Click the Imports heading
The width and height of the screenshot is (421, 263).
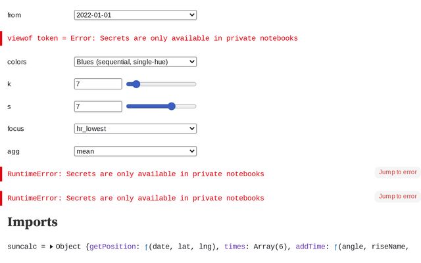pos(32,222)
